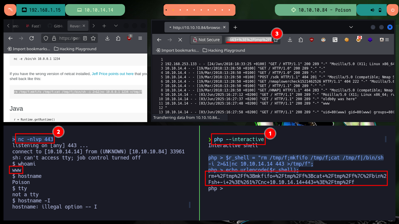Open downloads panel in left Firefox

coord(107,38)
